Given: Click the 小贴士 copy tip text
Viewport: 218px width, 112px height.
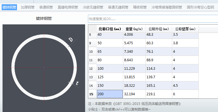Looking at the screenshot, I should point(119,109).
